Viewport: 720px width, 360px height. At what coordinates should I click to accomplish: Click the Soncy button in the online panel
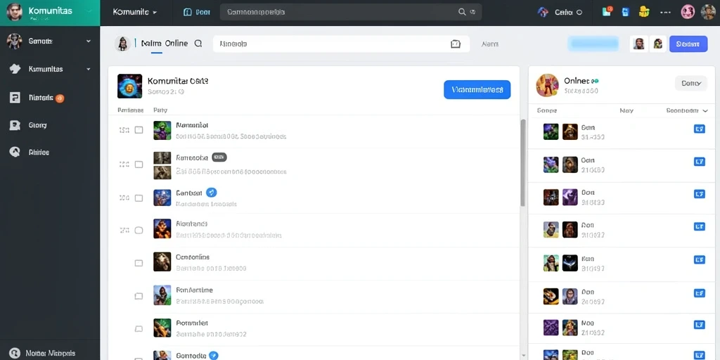tap(691, 83)
